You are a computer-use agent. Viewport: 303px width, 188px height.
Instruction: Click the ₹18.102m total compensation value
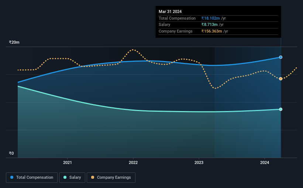click(x=210, y=18)
